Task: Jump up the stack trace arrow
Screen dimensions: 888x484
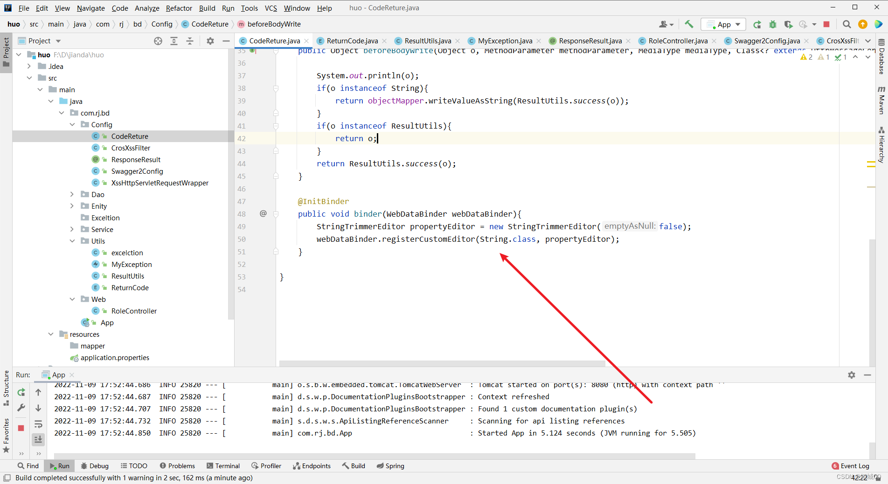Action: tap(38, 392)
